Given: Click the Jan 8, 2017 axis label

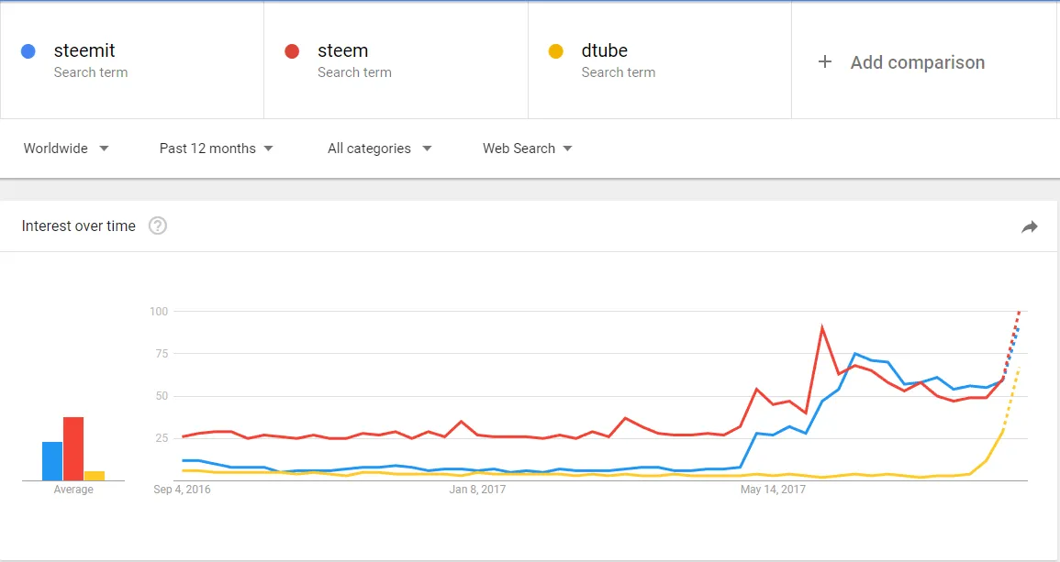Looking at the screenshot, I should (477, 489).
